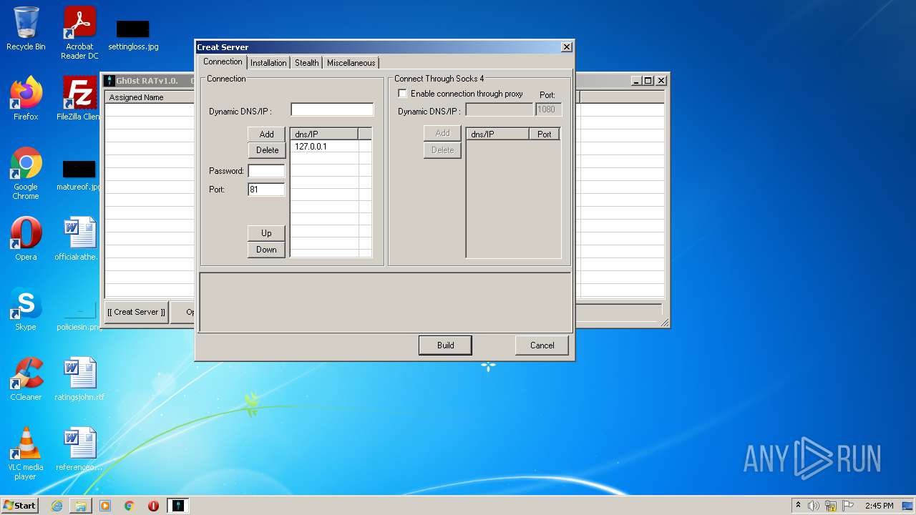Viewport: 916px width, 515px height.
Task: Show hidden tray icons arrow
Action: [x=798, y=506]
